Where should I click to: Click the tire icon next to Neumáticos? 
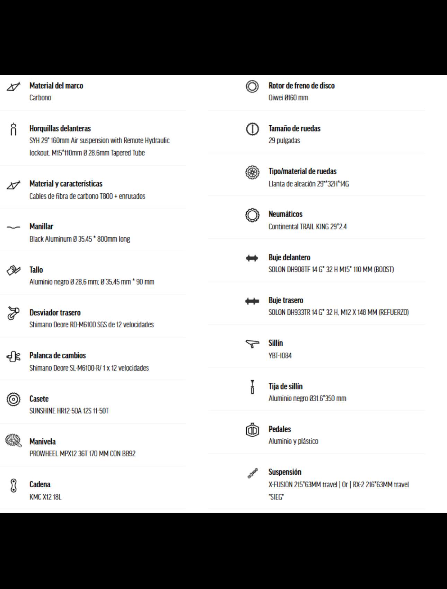pos(252,215)
